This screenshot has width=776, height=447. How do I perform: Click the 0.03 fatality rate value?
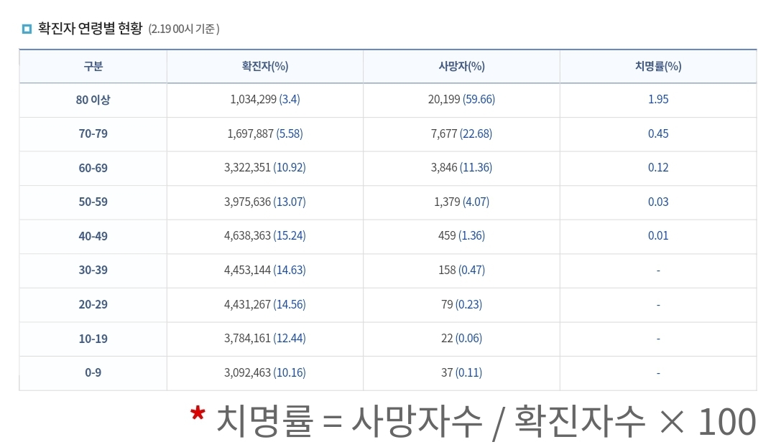point(658,202)
